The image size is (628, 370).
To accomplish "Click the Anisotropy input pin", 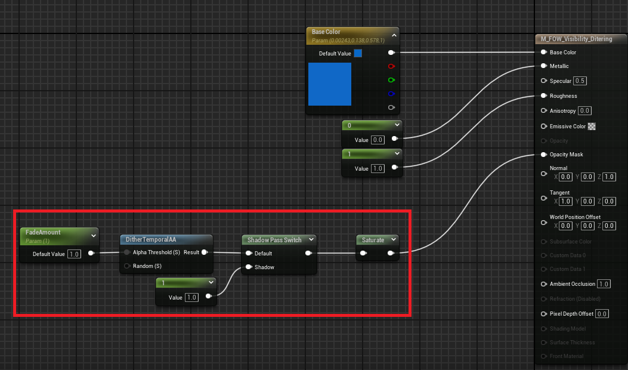I will [543, 110].
